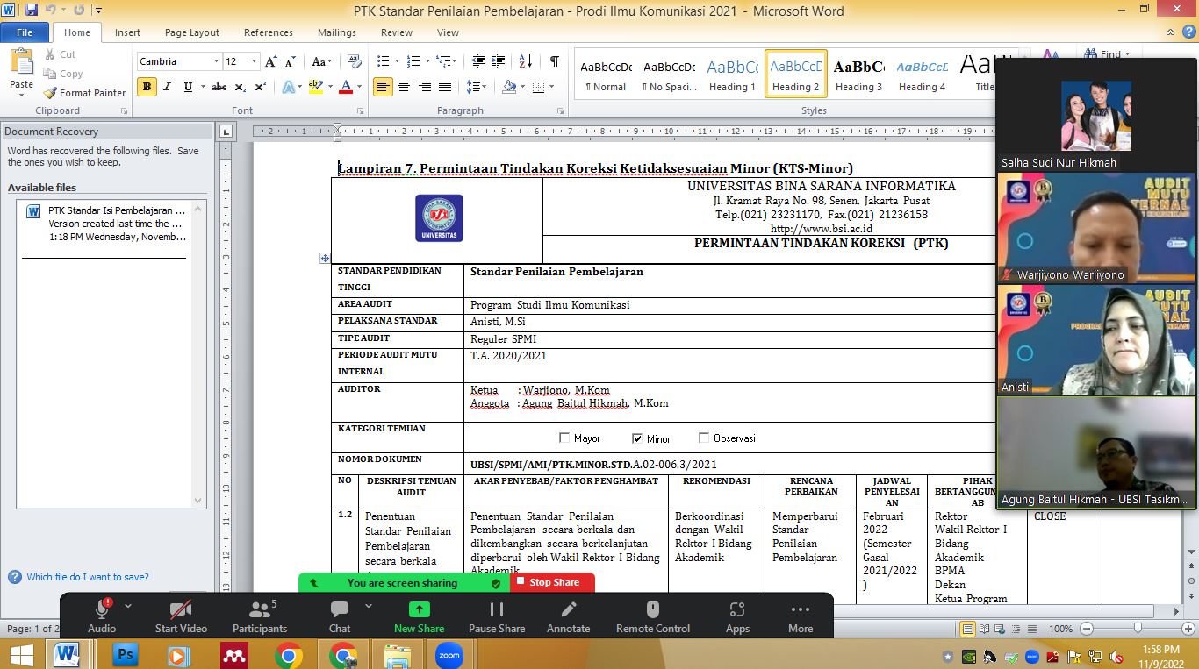Open Photoshop from taskbar
The image size is (1199, 669).
point(126,654)
